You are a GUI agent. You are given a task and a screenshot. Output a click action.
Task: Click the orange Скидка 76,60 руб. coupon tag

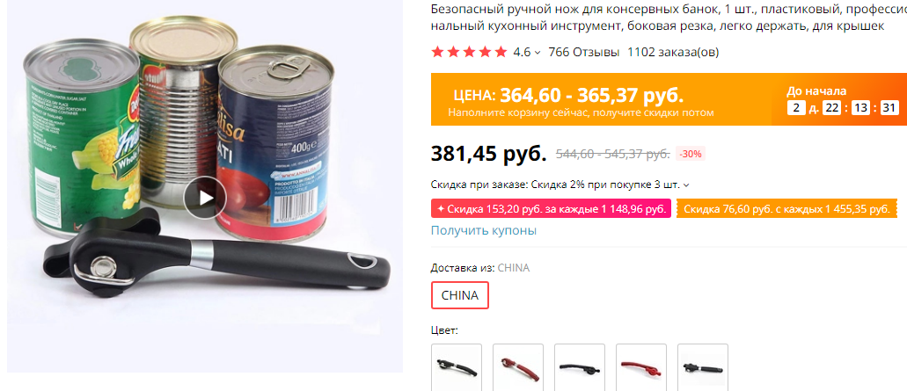point(786,208)
